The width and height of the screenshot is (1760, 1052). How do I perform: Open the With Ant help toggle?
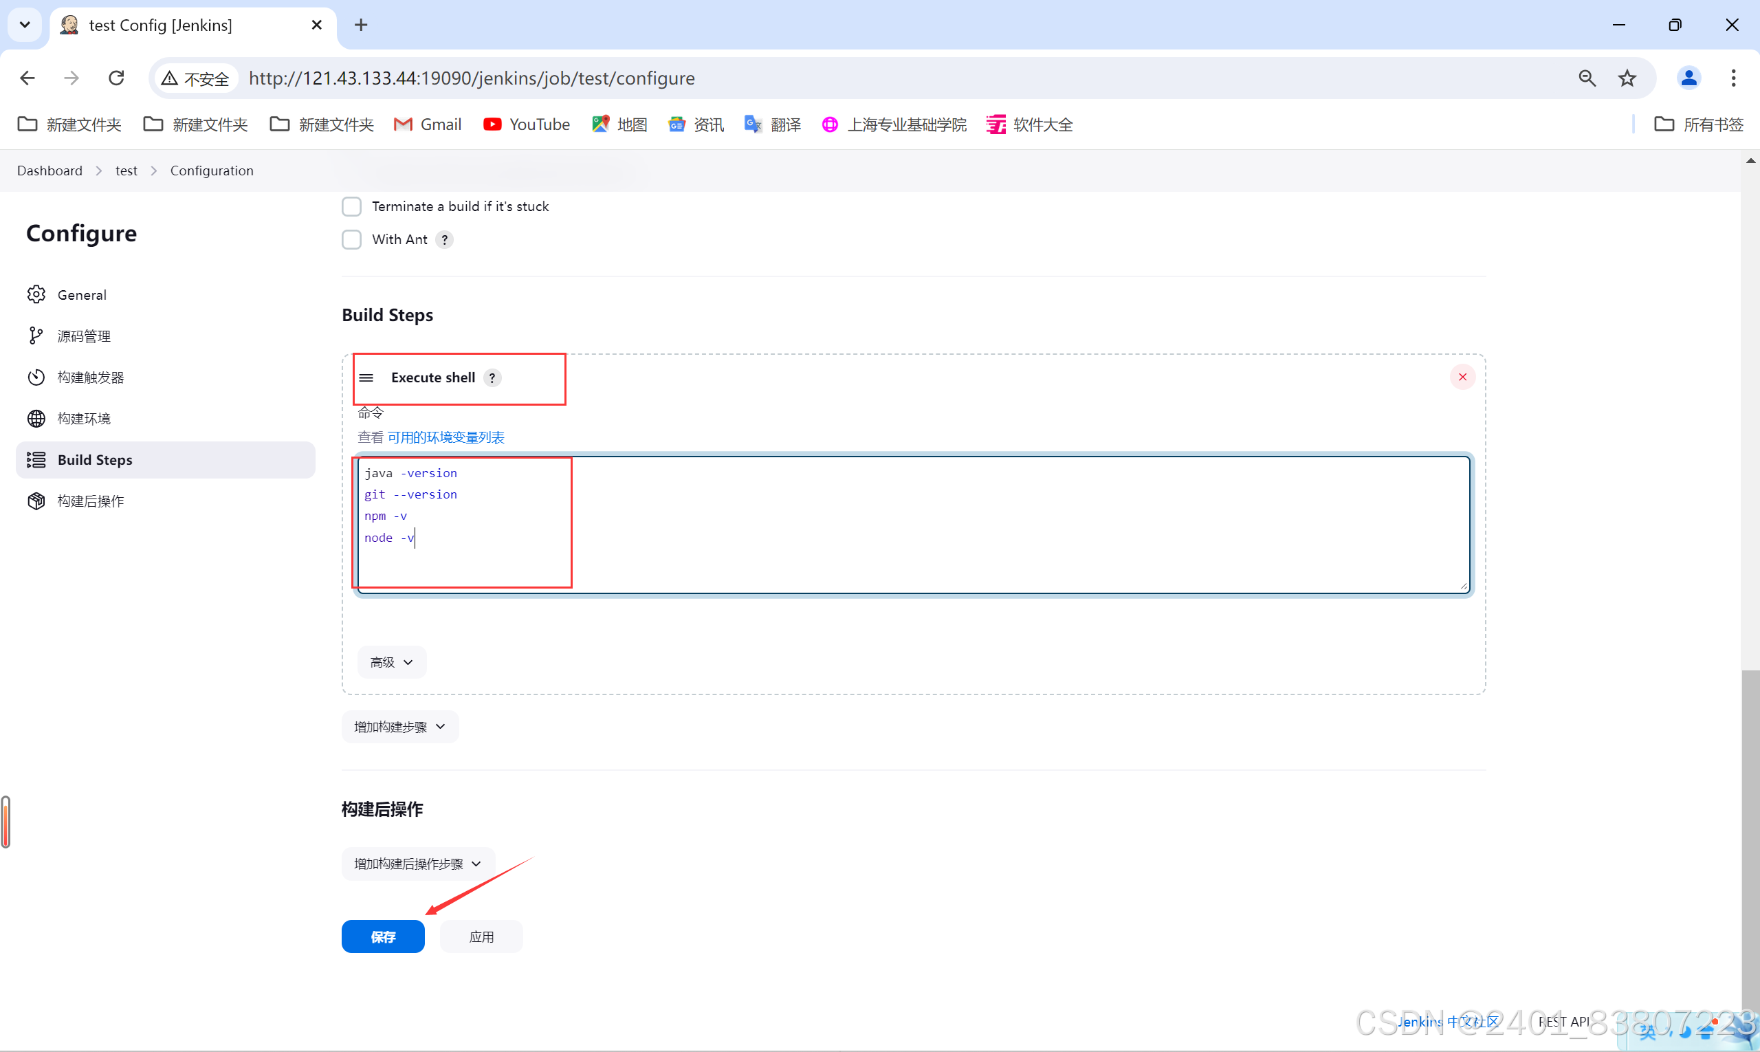tap(443, 239)
